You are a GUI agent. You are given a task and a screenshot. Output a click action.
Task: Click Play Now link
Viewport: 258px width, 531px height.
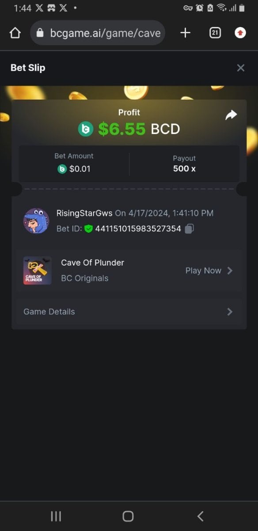coord(203,270)
